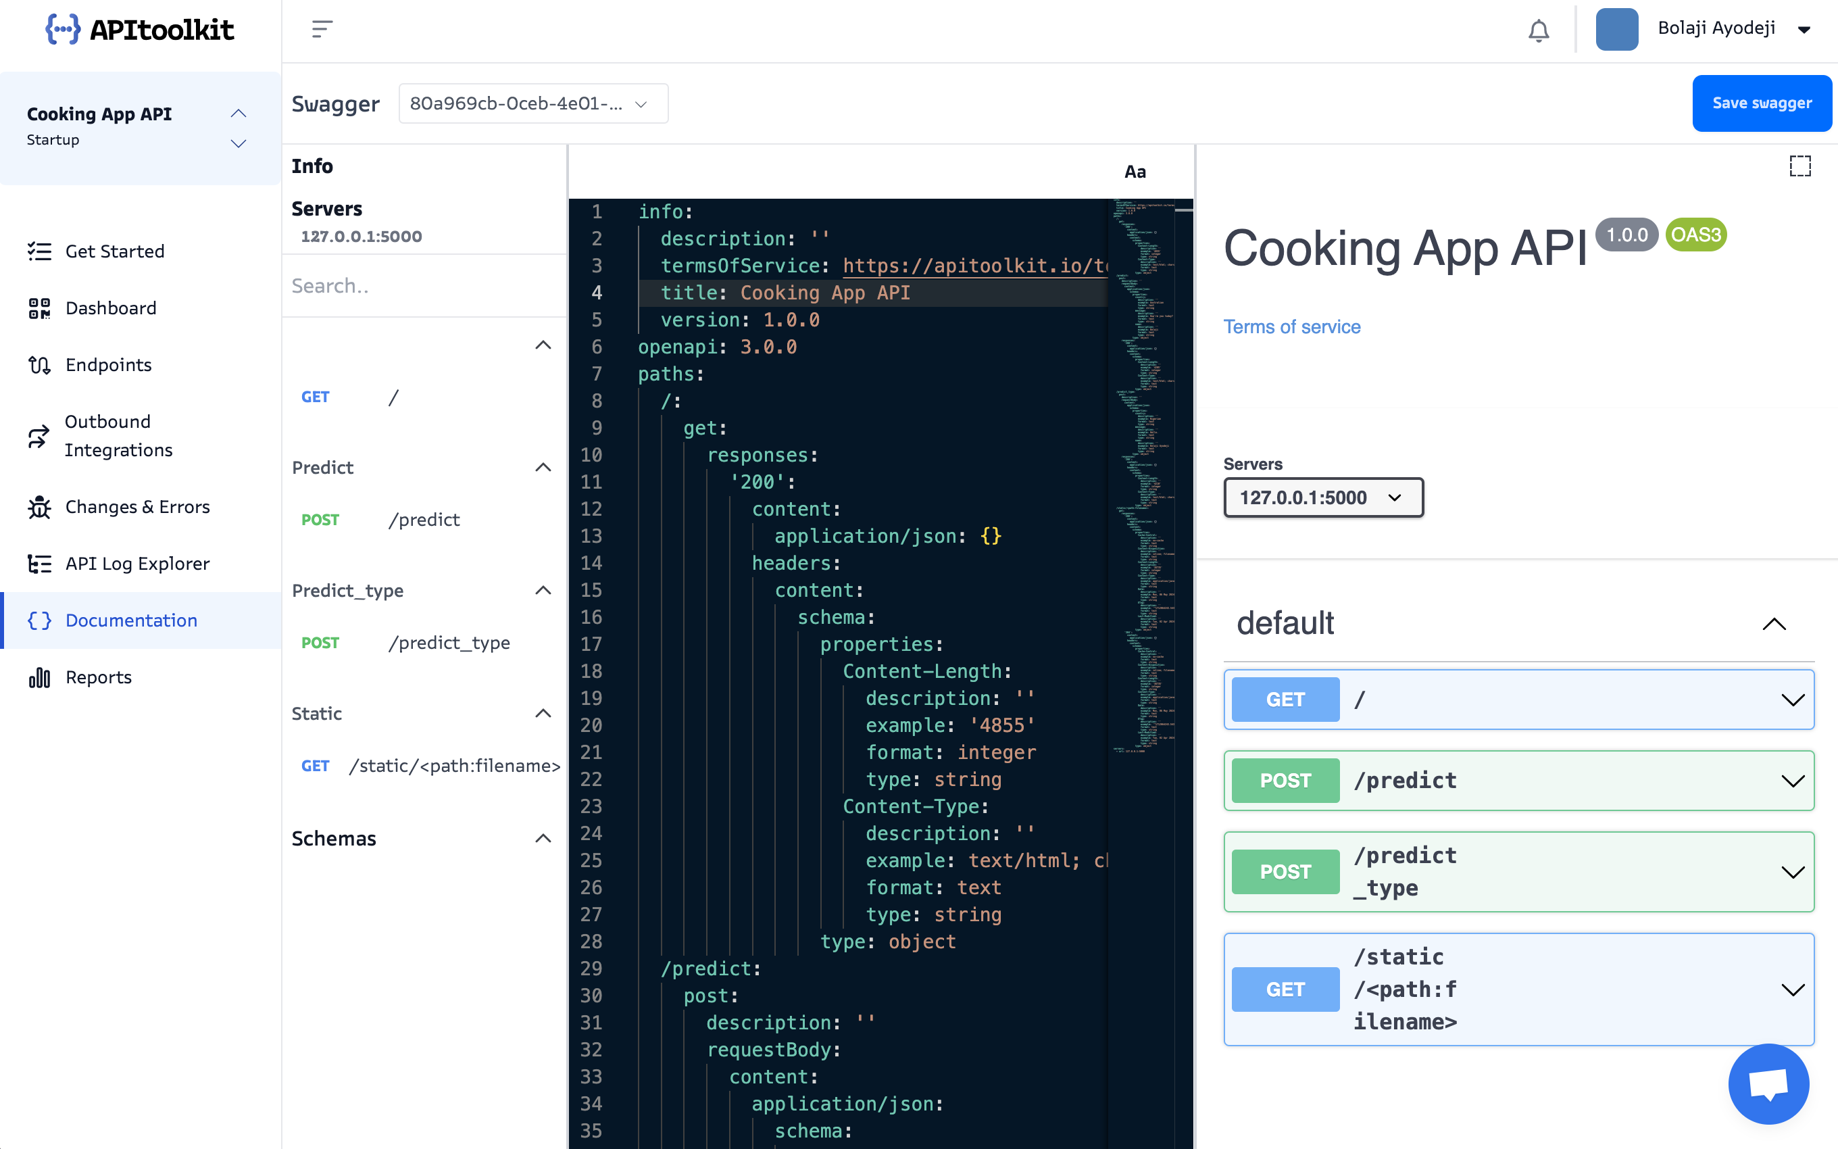Open the swagger version dropdown

533,103
